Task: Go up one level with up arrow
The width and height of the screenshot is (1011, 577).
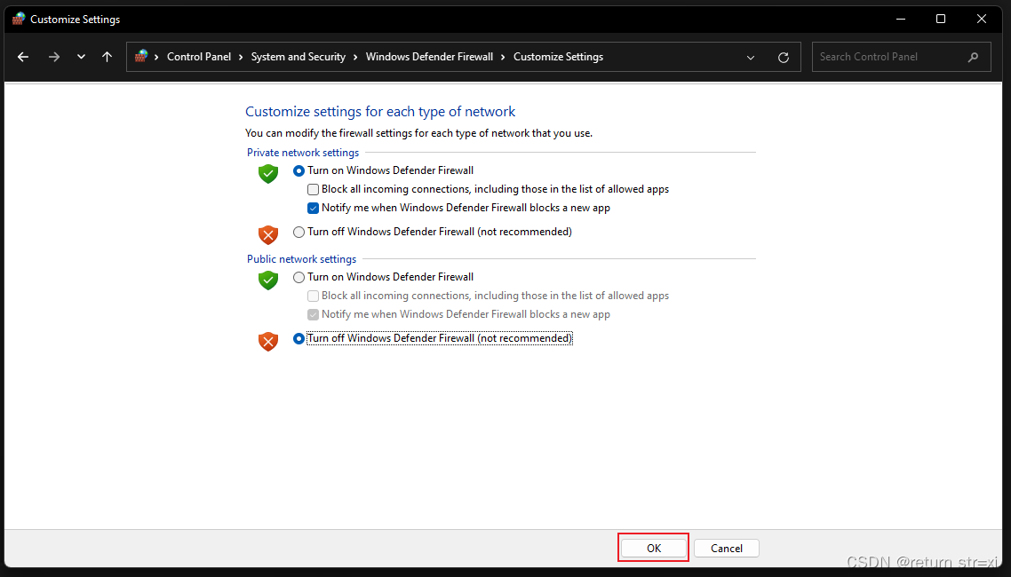Action: [x=107, y=57]
